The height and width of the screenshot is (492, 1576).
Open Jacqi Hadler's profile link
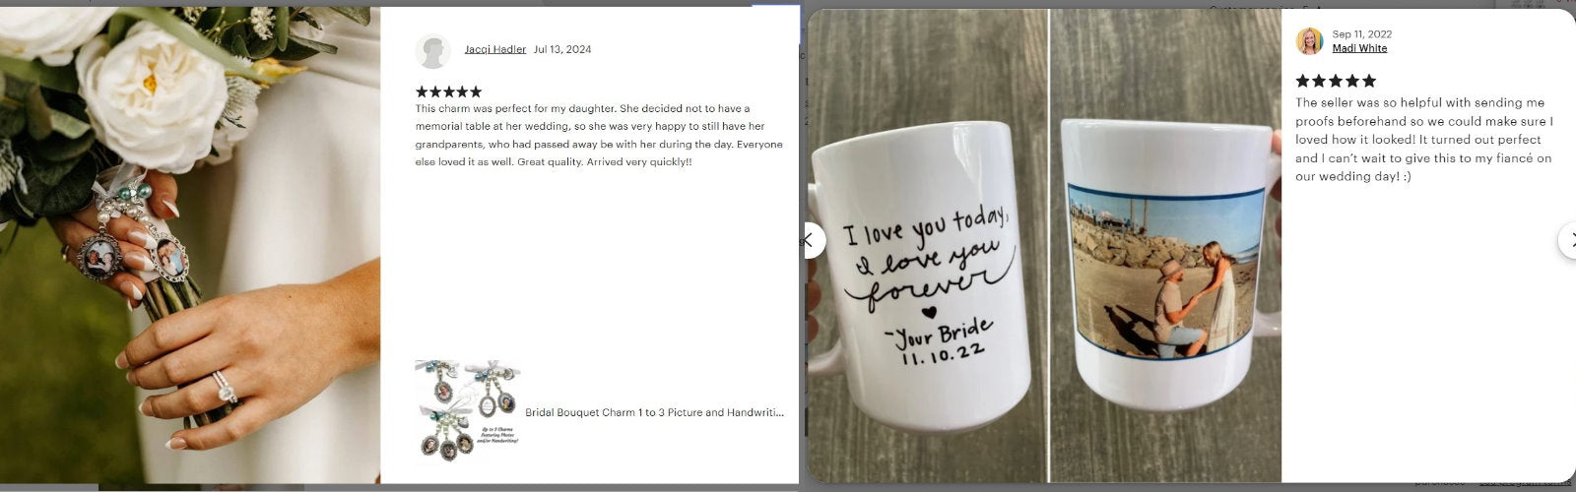pos(495,49)
